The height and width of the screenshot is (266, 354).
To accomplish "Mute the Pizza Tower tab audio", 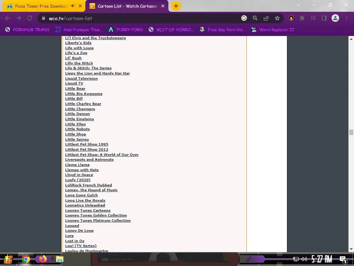I will pos(73,6).
